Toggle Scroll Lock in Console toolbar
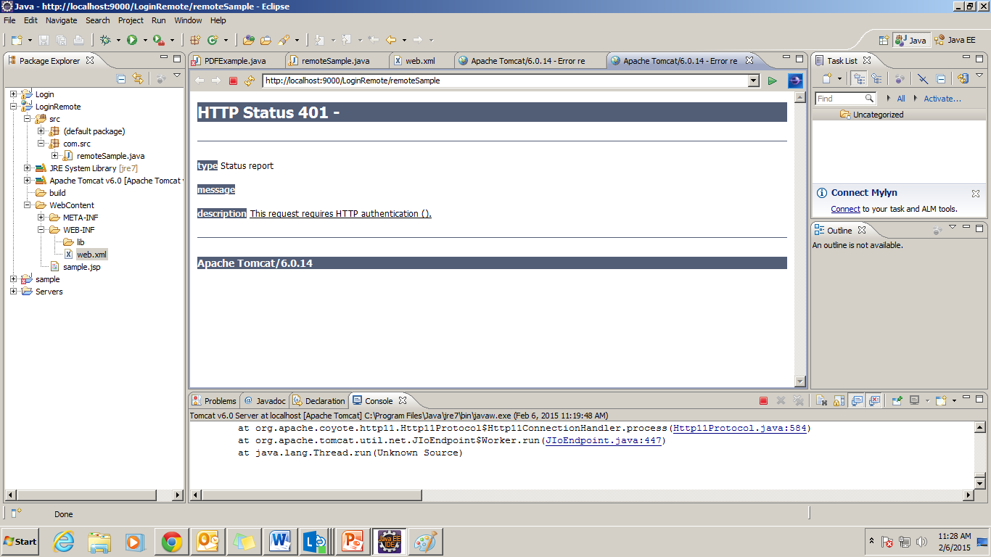Screen dimensions: 991x557 [839, 400]
